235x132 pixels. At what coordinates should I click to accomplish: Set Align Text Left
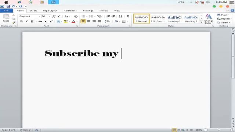pos(83,21)
